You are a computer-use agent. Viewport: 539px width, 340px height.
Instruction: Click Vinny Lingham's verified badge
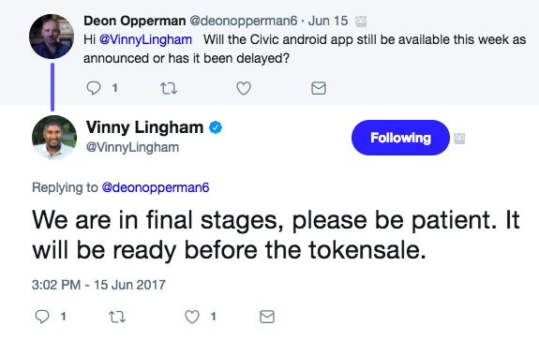click(216, 127)
